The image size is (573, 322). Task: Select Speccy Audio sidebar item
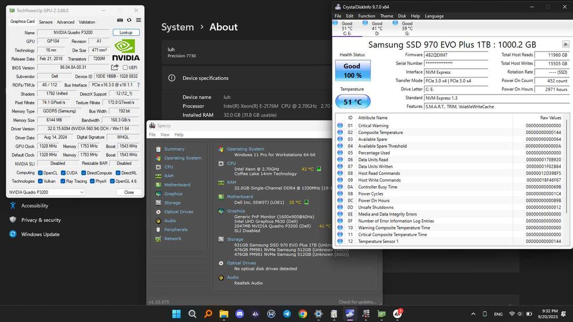(x=170, y=221)
